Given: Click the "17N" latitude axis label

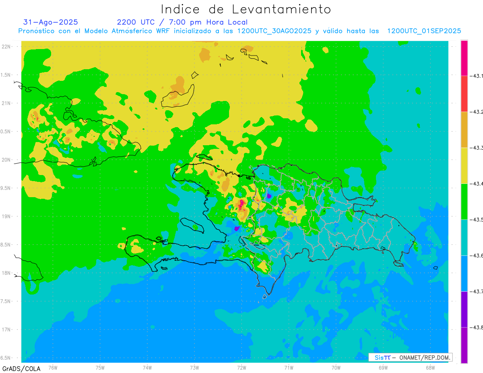Looking at the screenshot, I should [x=7, y=330].
